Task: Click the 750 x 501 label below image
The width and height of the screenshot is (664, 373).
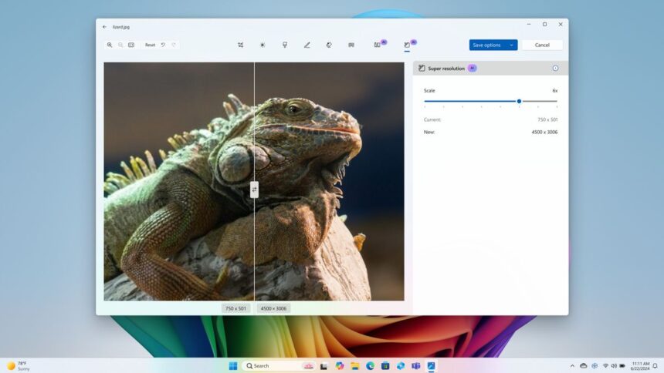Action: click(x=235, y=308)
